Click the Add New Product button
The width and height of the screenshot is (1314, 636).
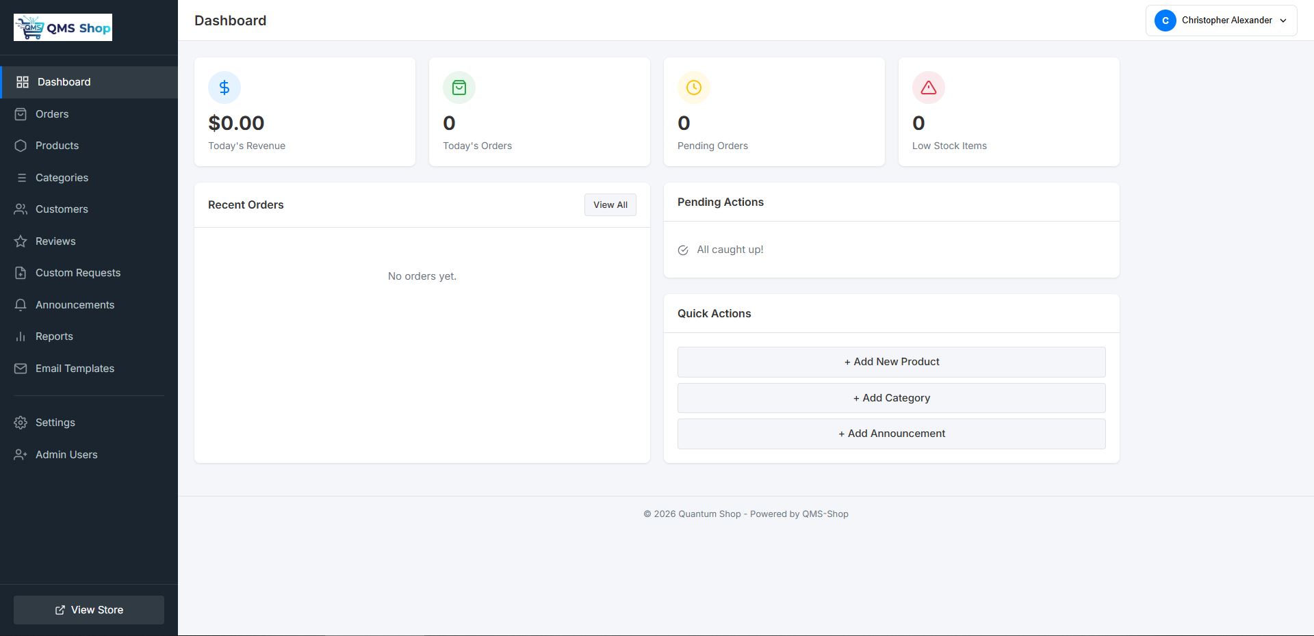(890, 362)
